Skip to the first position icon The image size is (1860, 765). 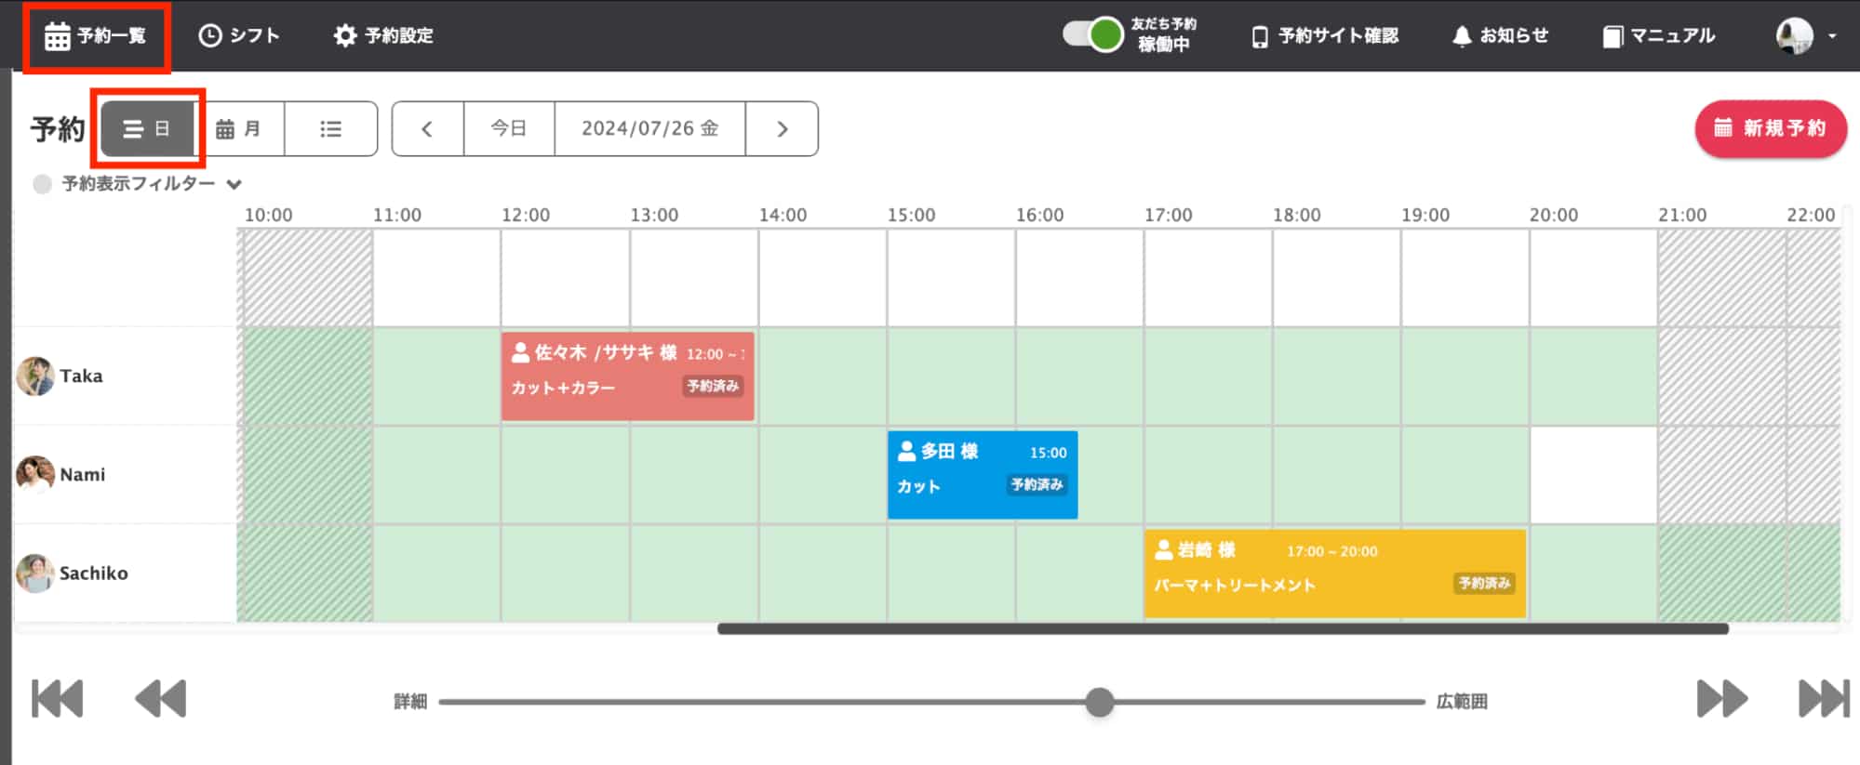click(58, 699)
